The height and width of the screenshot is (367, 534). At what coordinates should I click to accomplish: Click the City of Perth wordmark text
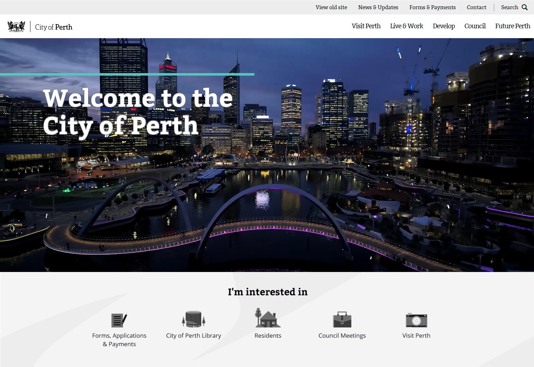[x=53, y=27]
